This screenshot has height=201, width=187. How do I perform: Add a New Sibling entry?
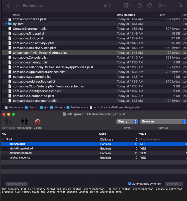[24, 122]
